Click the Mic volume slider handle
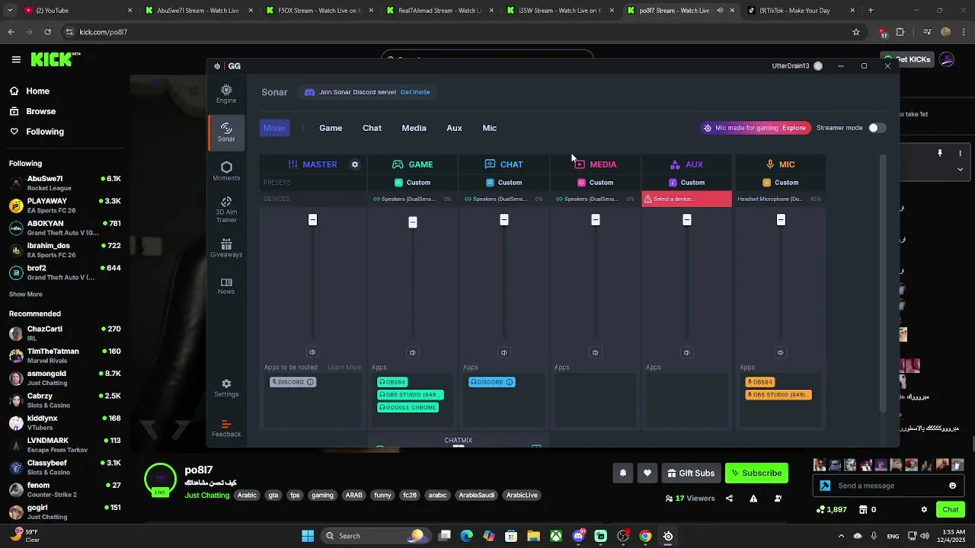 click(781, 220)
